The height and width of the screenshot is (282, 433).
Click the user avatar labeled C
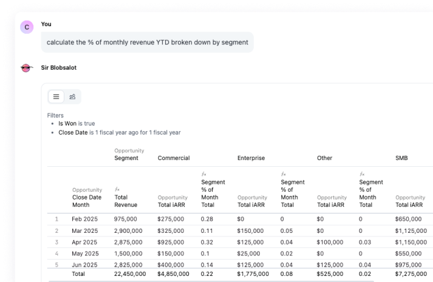pyautogui.click(x=26, y=27)
